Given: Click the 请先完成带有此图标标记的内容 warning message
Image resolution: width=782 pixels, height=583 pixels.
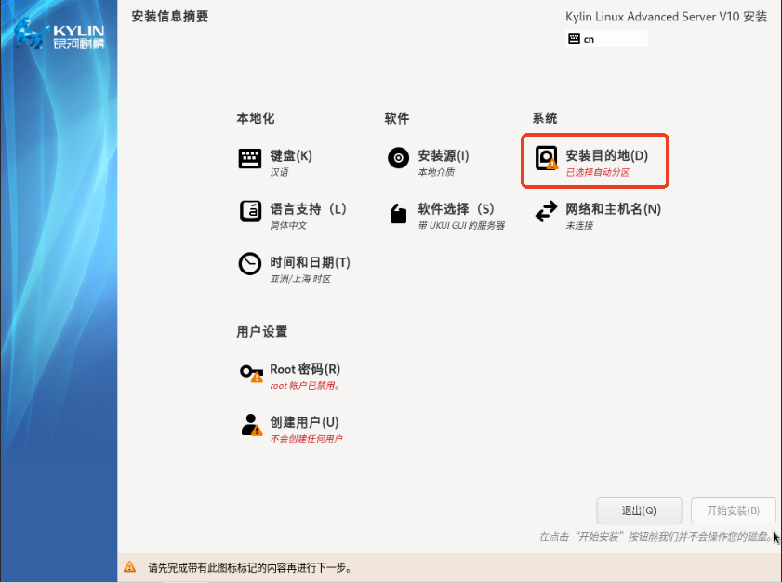Looking at the screenshot, I should [x=250, y=567].
